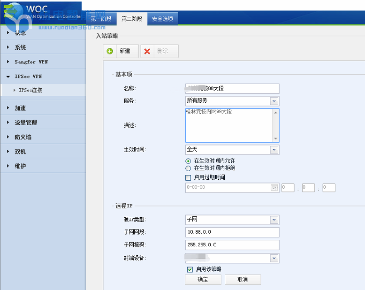Open the effective time dropdown
The height and width of the screenshot is (290, 365).
[x=274, y=150]
